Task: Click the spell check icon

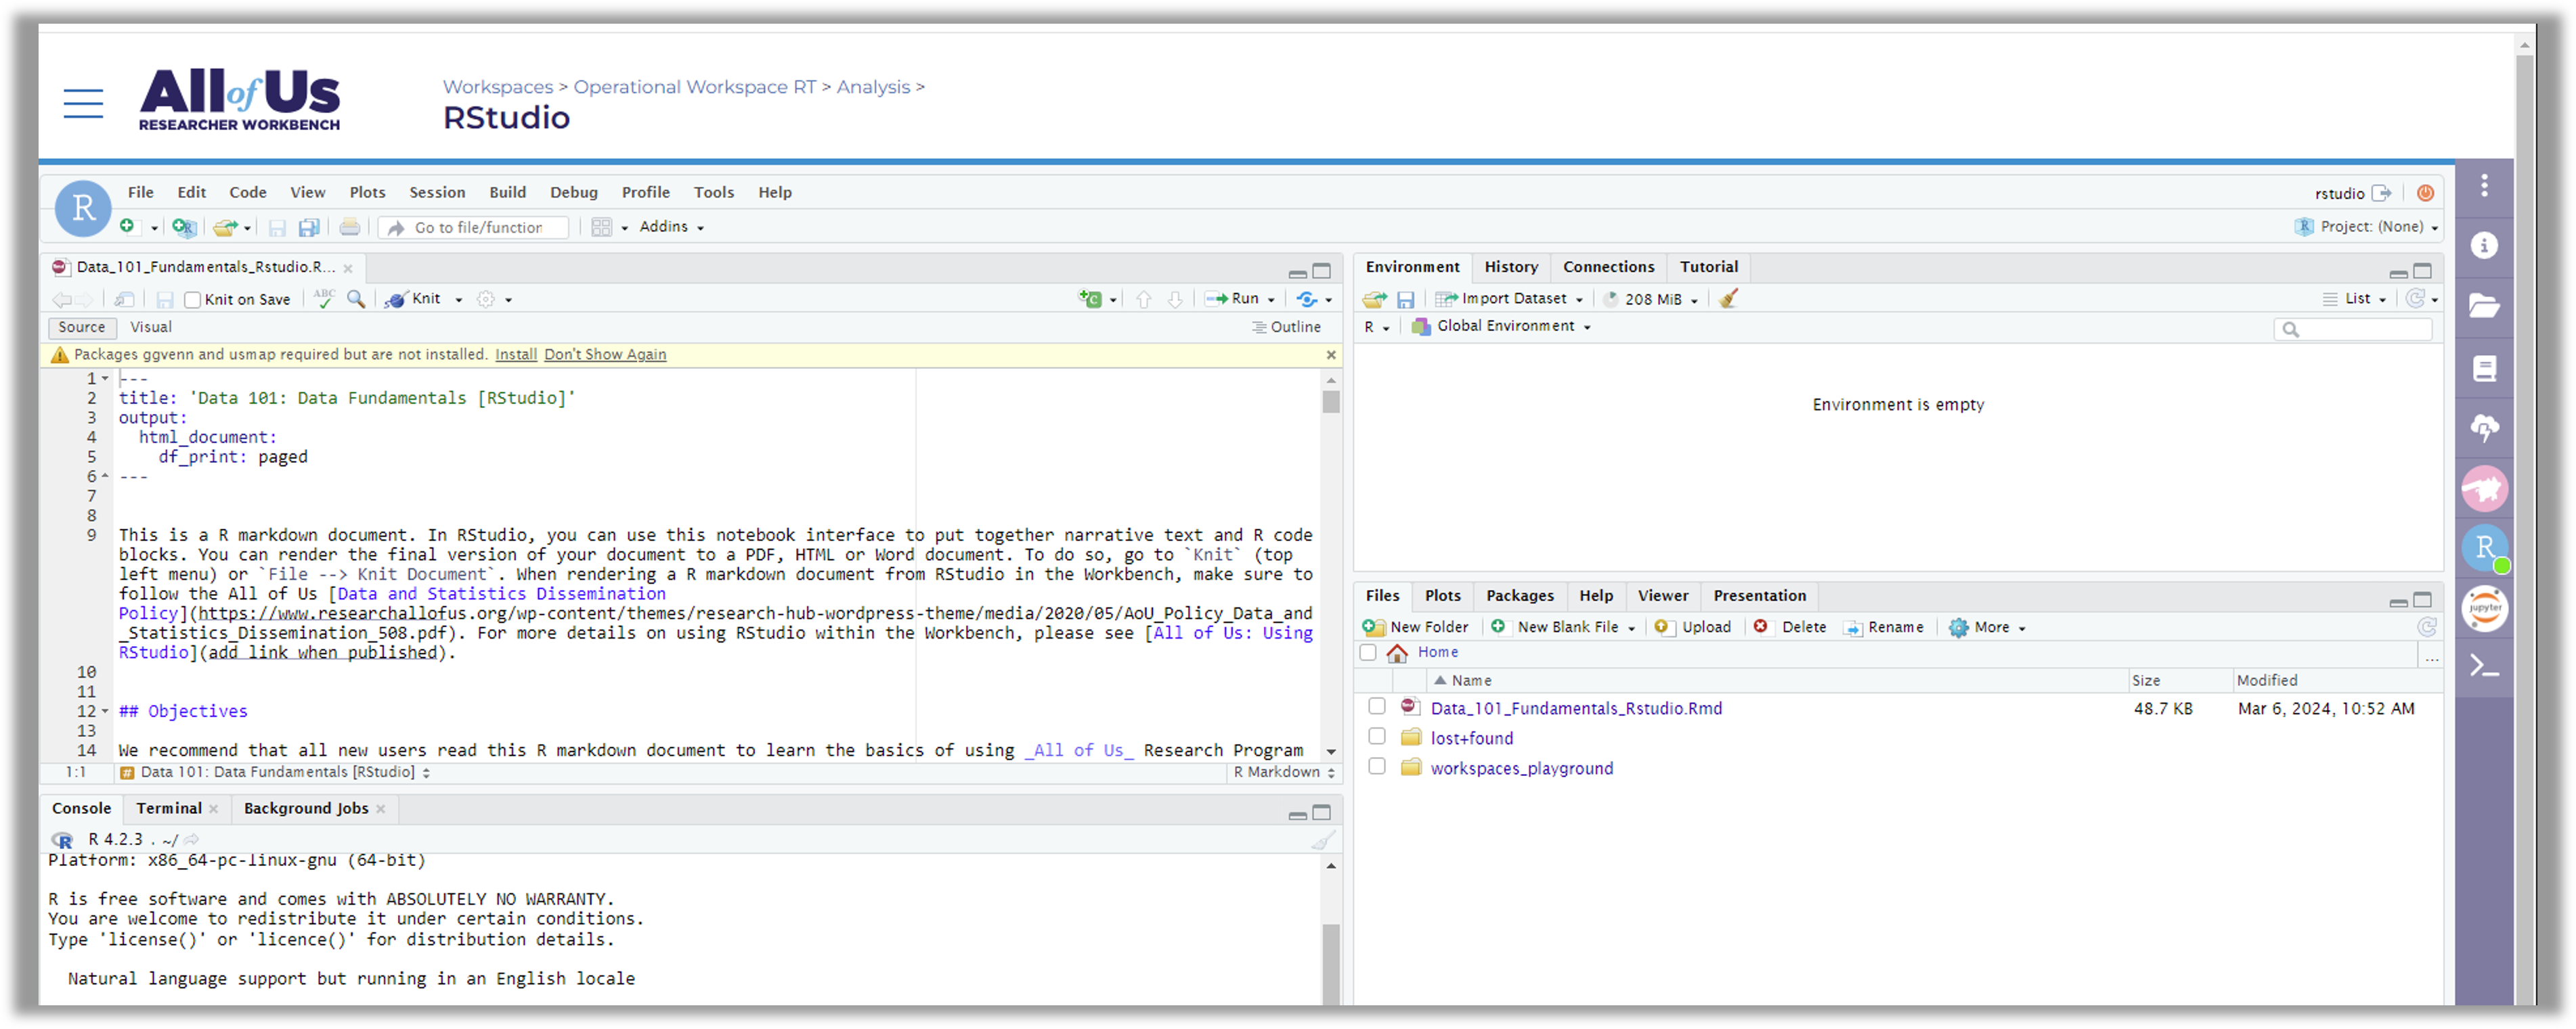Action: pyautogui.click(x=323, y=299)
